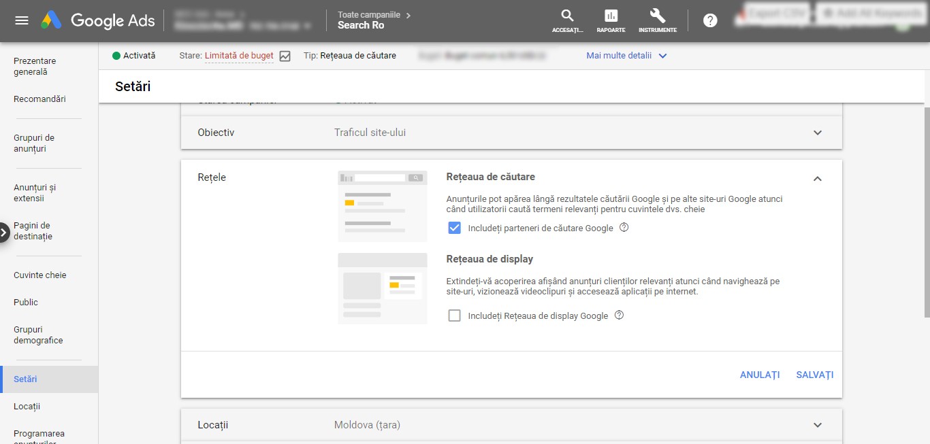The width and height of the screenshot is (930, 444).
Task: Uncheck Includeți parteneri de căutare Google
Action: click(454, 228)
